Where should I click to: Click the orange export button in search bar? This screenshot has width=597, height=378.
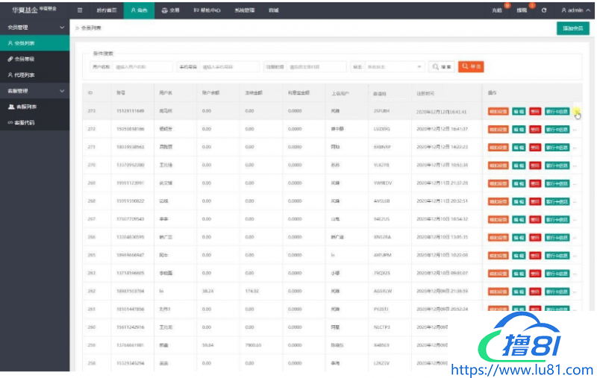[x=471, y=67]
